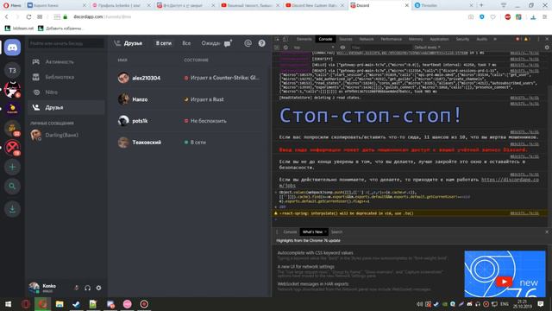The image size is (552, 311).
Task: Switch to the Все friends tab
Action: pos(186,43)
